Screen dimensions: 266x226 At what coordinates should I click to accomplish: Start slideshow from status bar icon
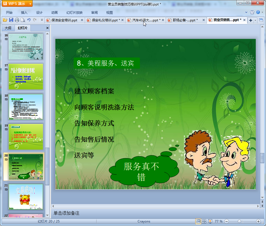pyautogui.click(x=210, y=221)
